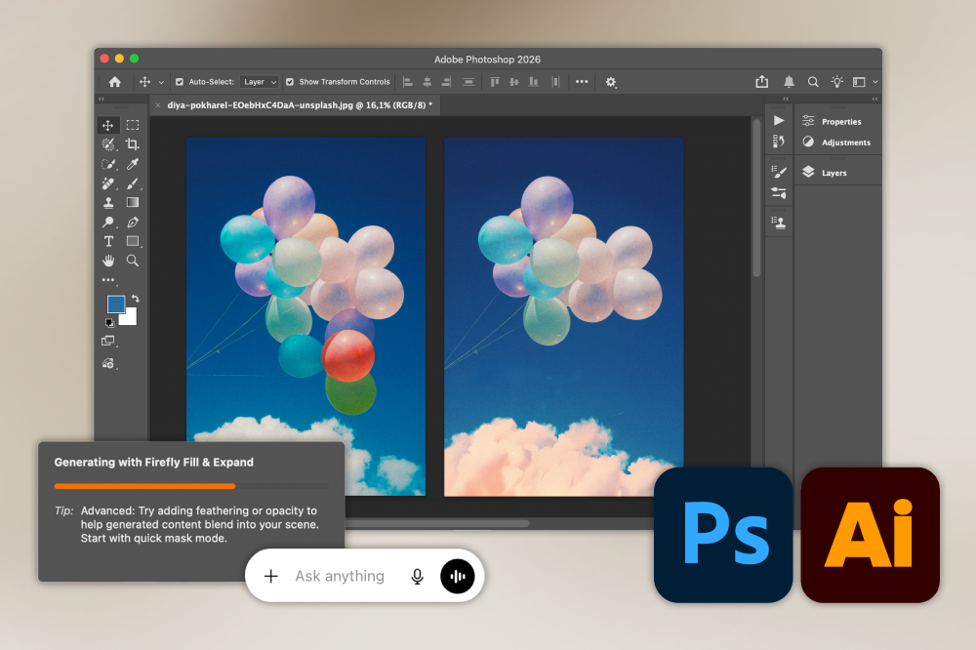The width and height of the screenshot is (976, 650).
Task: Click the canvas horizontal scrollbar
Action: 437,523
